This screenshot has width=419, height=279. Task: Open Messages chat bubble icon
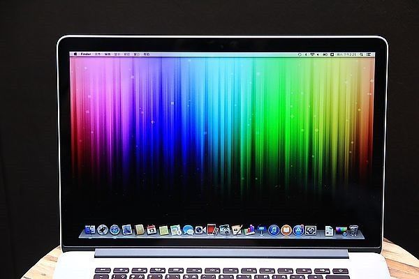pyautogui.click(x=189, y=230)
